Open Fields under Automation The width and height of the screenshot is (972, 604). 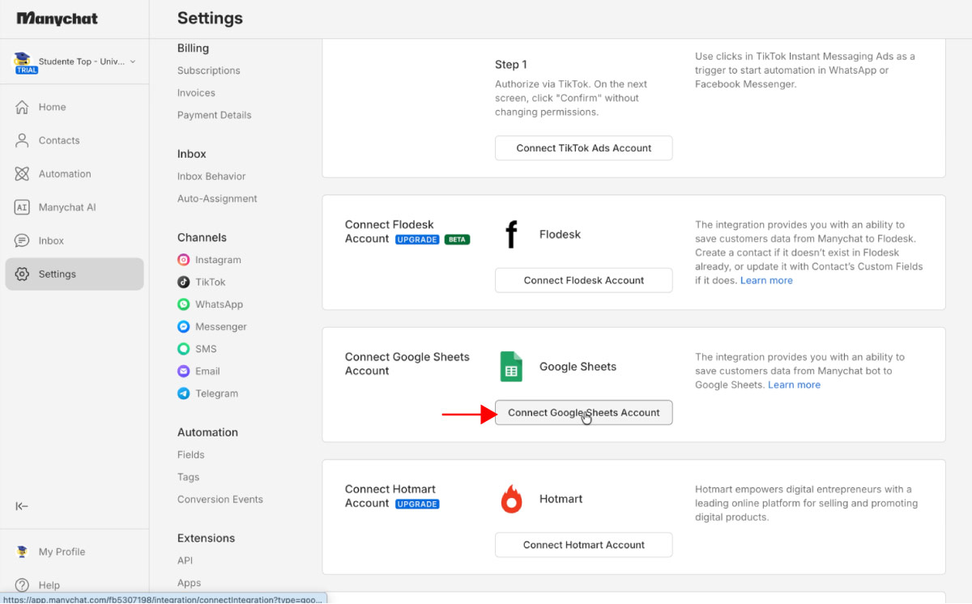pyautogui.click(x=191, y=455)
